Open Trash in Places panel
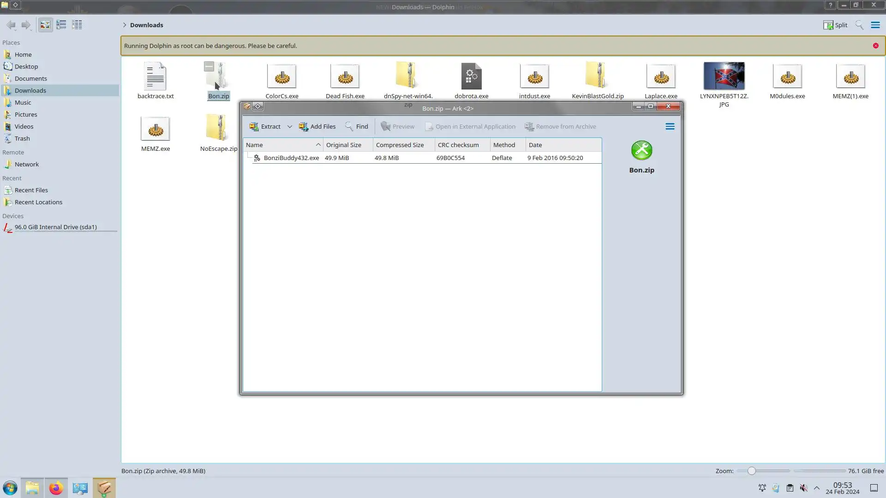The height and width of the screenshot is (498, 886). coord(22,138)
